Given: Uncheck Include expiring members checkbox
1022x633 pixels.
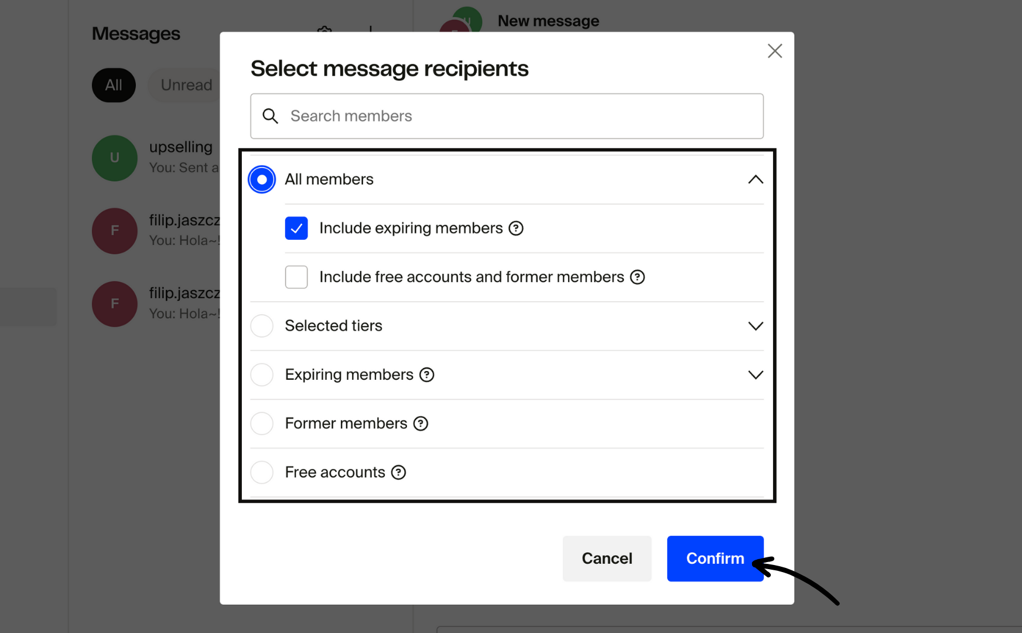Looking at the screenshot, I should (296, 228).
